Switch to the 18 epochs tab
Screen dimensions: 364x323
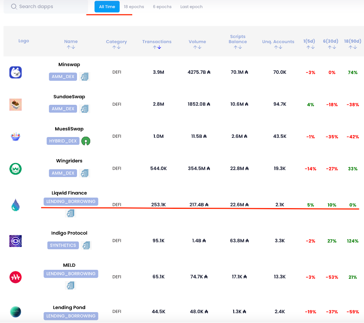pos(134,7)
